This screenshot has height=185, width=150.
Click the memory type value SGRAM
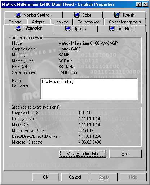[x=65, y=61]
